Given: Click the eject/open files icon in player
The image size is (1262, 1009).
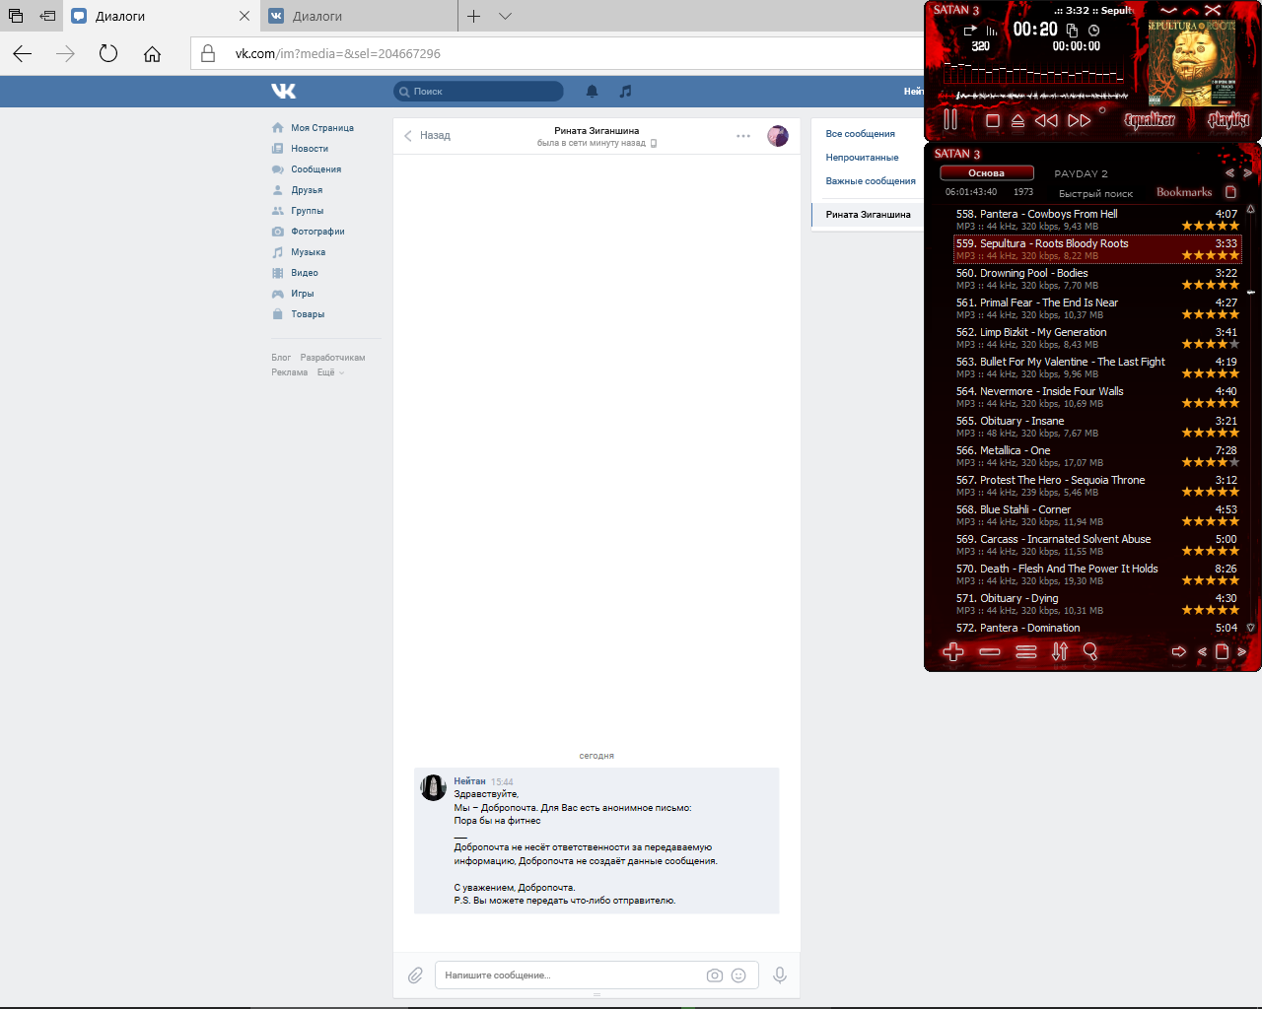Looking at the screenshot, I should click(1017, 120).
